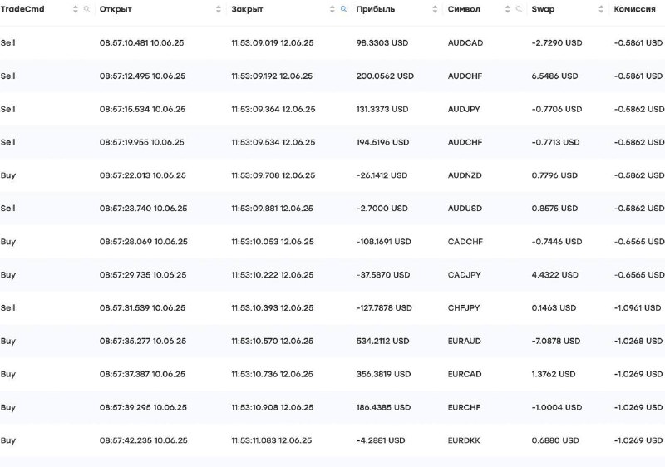Select EURCAD symbol cell

[x=465, y=374]
